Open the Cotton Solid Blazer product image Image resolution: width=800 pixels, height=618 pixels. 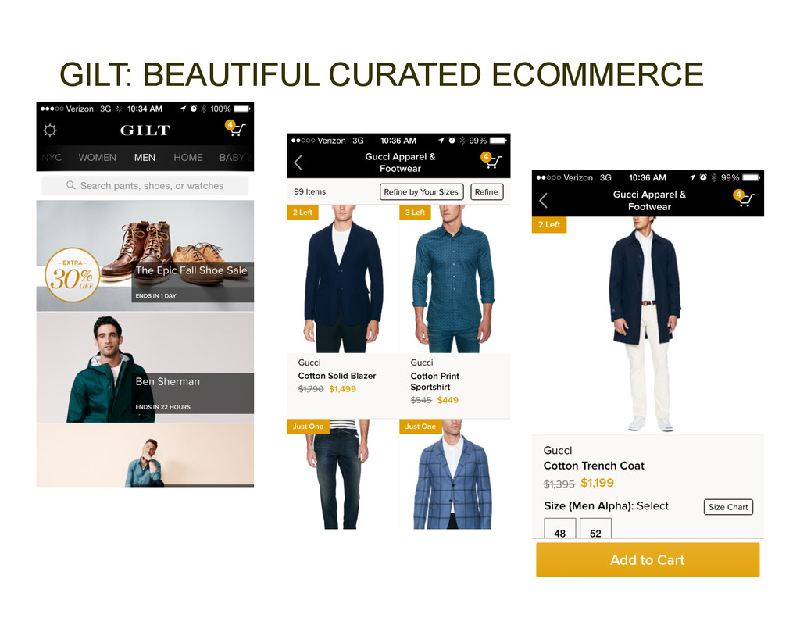pos(342,279)
